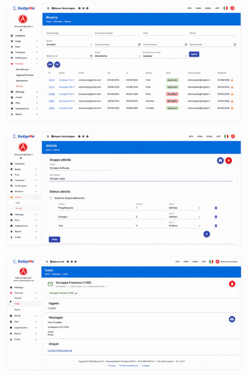Delete the sent message with red trash icon
Screen dimensions: 250x375
pos(232,284)
